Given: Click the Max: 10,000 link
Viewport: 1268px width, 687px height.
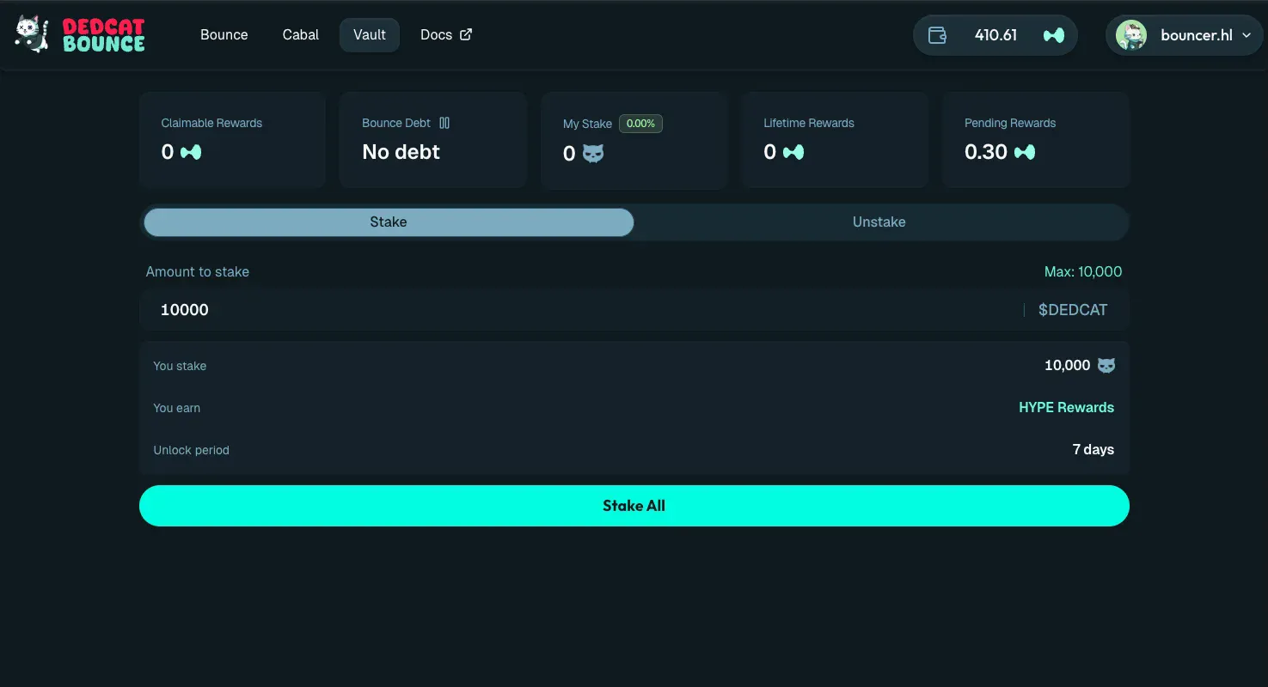Looking at the screenshot, I should 1082,271.
